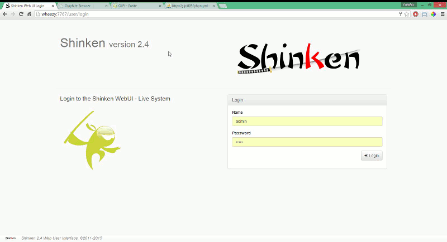Click the colorful pinwheel extension icon
The width and height of the screenshot is (447, 242).
(434, 14)
